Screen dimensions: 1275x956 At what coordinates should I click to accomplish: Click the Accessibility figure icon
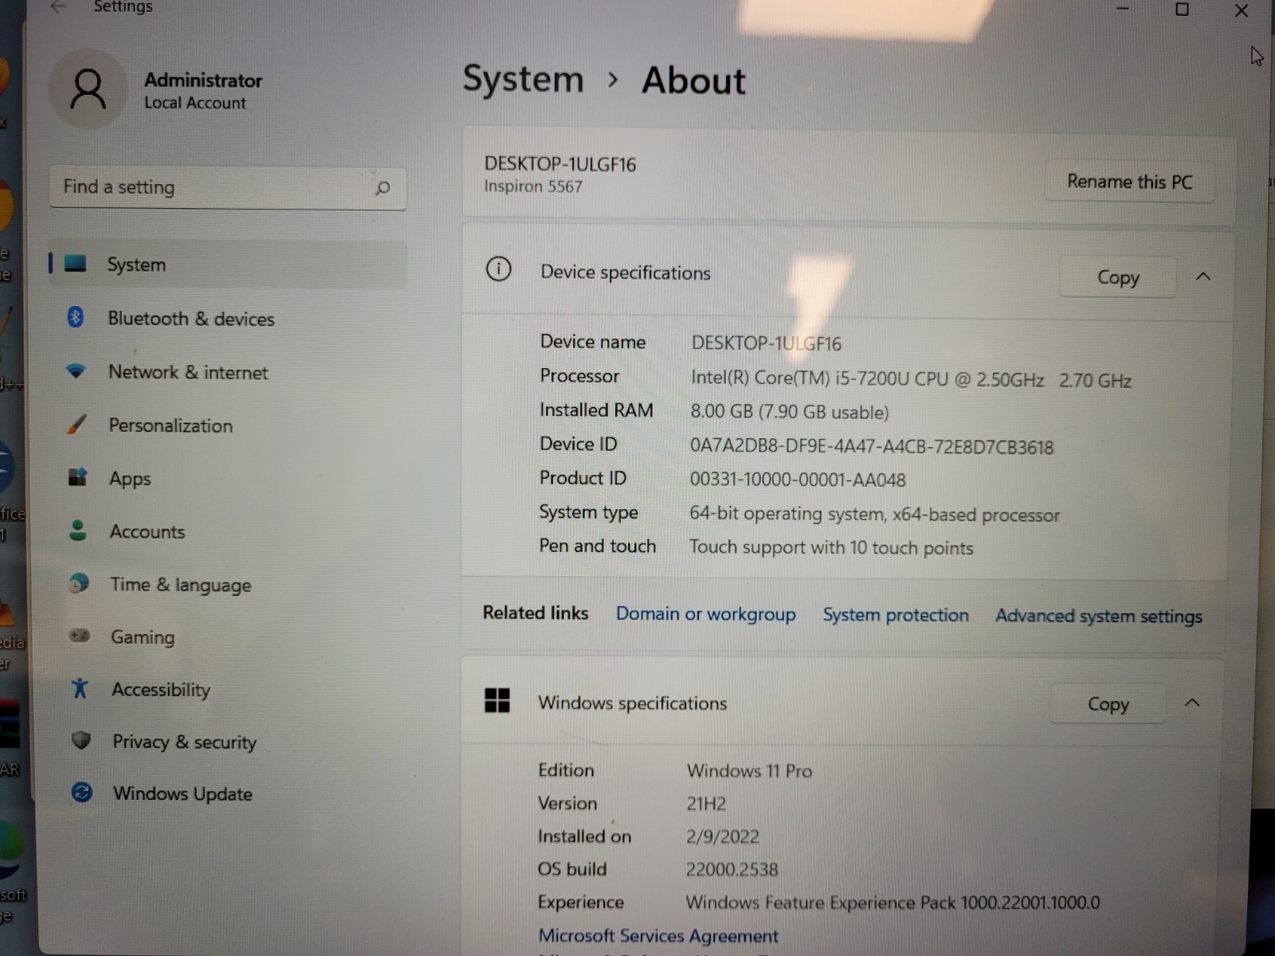[x=80, y=688]
